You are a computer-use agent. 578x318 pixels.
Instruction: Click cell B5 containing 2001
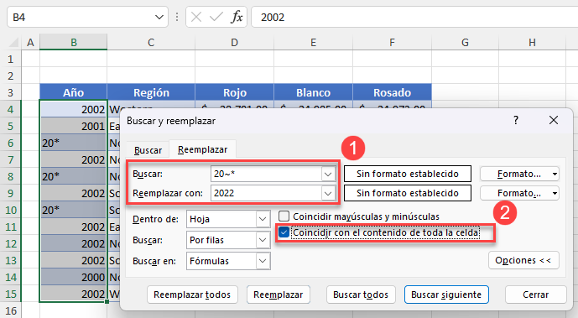[x=73, y=127]
